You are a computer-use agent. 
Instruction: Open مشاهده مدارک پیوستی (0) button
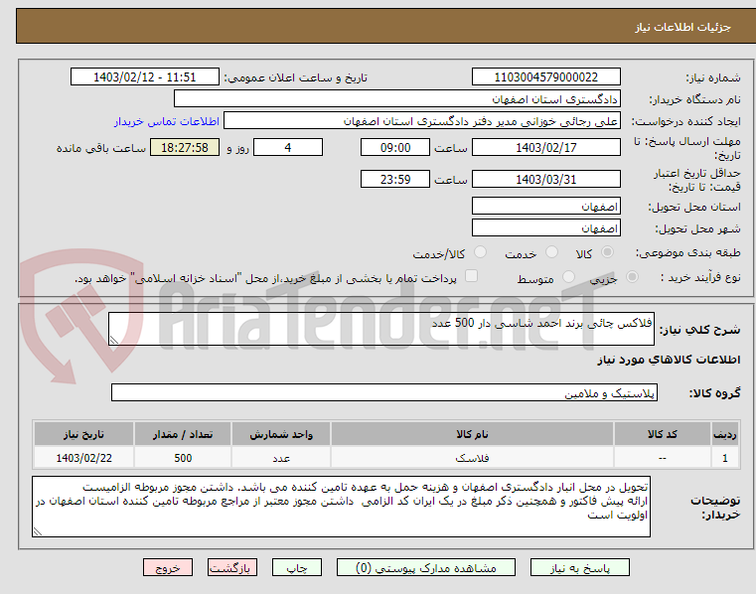[426, 567]
